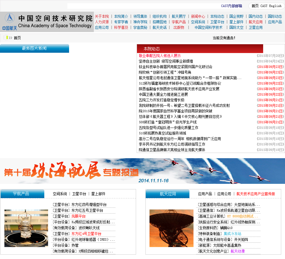Open news 五院各型号试验队进一步强化质量工作
The image size is (285, 259).
(168, 128)
